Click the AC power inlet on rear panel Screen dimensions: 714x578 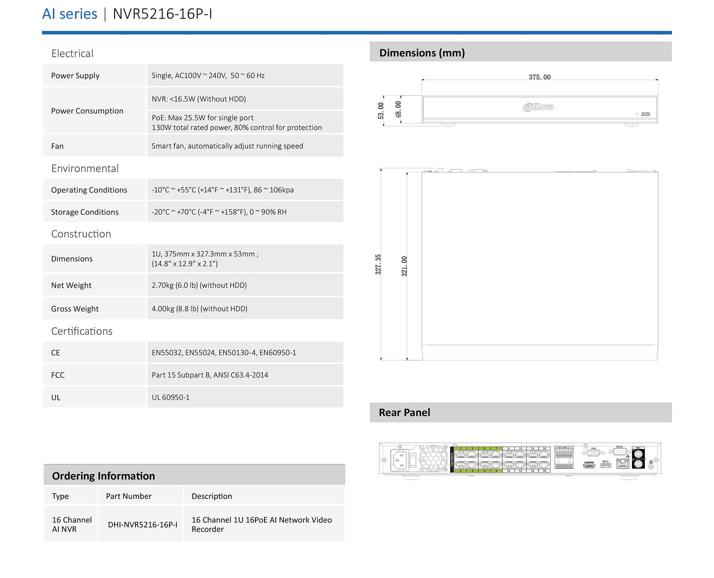[400, 460]
